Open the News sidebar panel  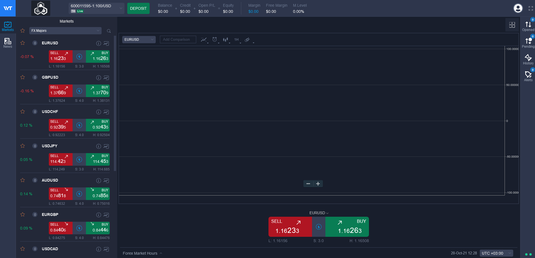coord(8,43)
